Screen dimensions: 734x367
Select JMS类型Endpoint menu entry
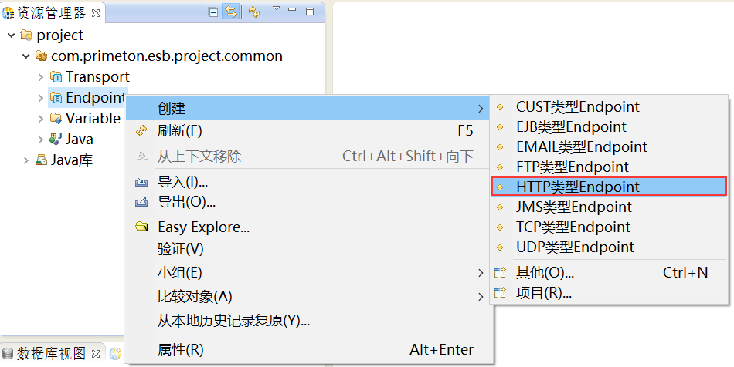pos(573,207)
